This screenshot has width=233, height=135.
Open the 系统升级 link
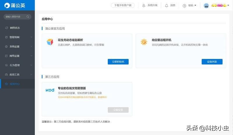tap(152, 5)
